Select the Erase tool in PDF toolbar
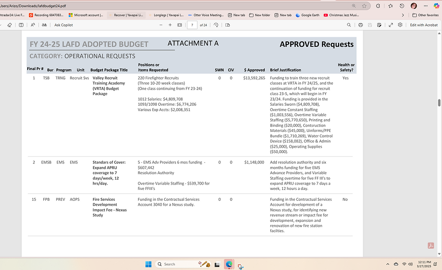 (9, 25)
